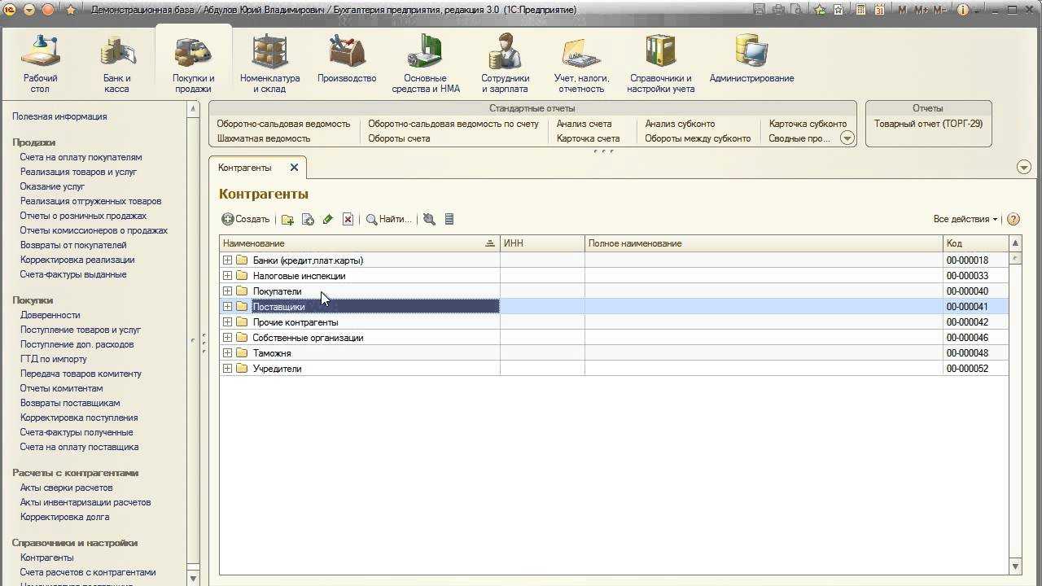Click the cancel search icon
Viewport: 1042px width, 586px height.
tap(429, 220)
